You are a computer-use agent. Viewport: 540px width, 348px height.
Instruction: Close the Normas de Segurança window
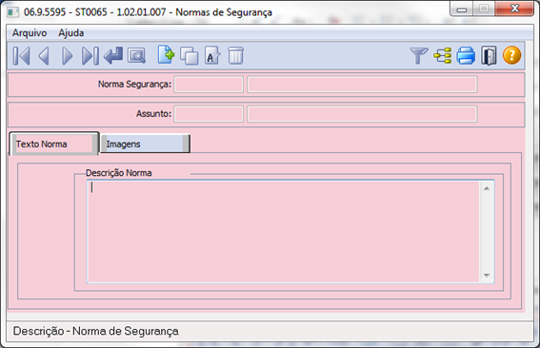pyautogui.click(x=514, y=9)
